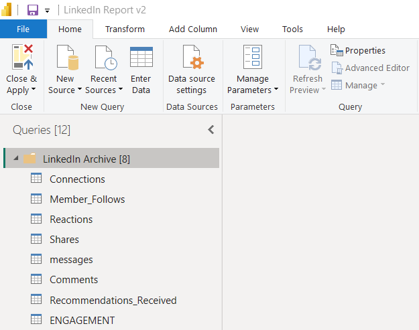Expand the Refresh Preview dropdown arrow

(x=324, y=89)
